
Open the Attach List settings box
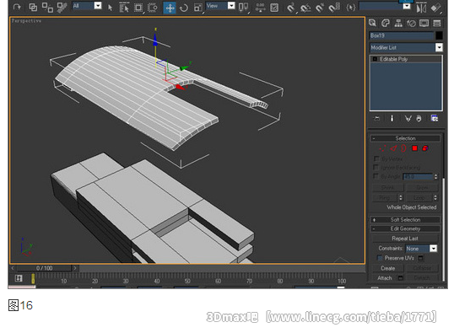click(x=401, y=278)
